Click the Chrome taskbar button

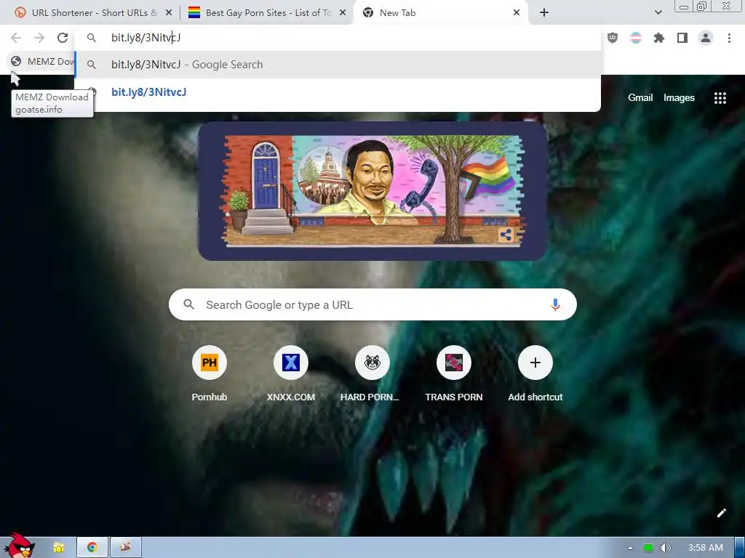[x=92, y=548]
